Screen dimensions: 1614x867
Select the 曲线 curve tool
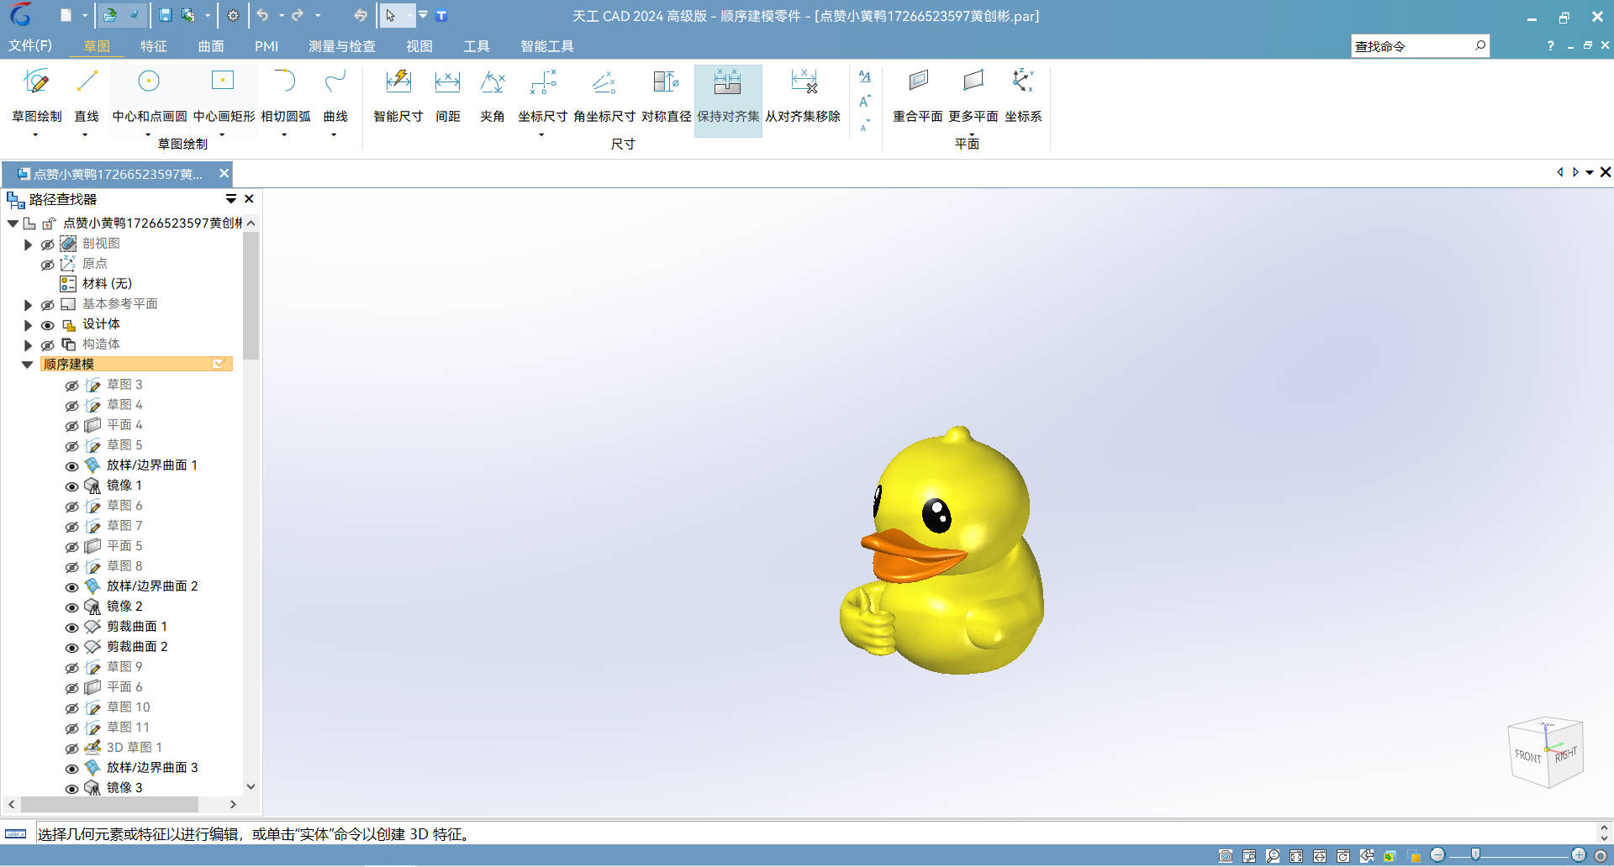point(335,95)
